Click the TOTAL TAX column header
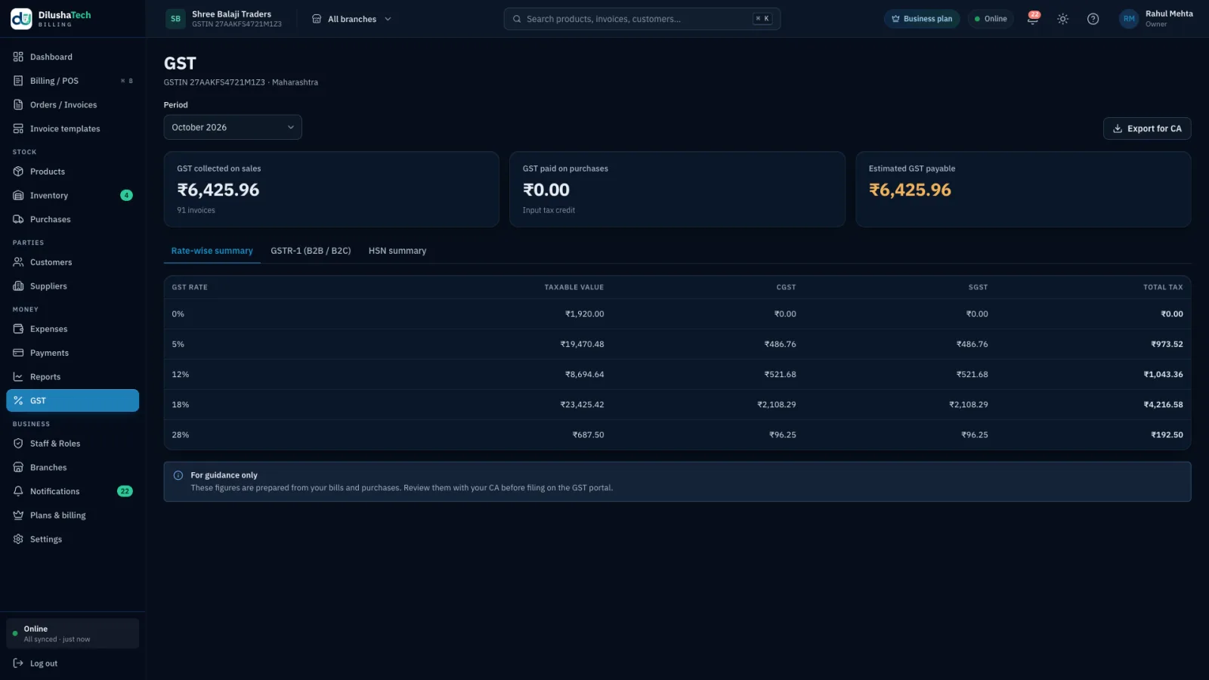Viewport: 1209px width, 680px height. point(1163,287)
